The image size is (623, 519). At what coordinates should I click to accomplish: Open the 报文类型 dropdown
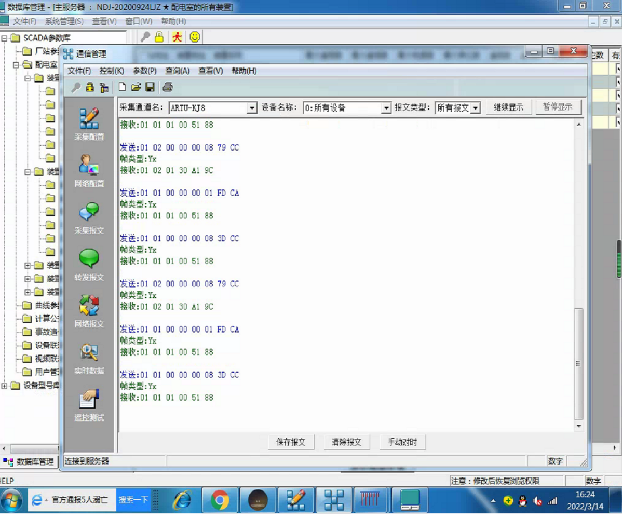[475, 108]
